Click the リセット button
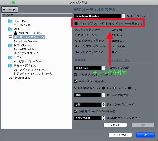Screen dimensions: 158x141 tap(115, 125)
